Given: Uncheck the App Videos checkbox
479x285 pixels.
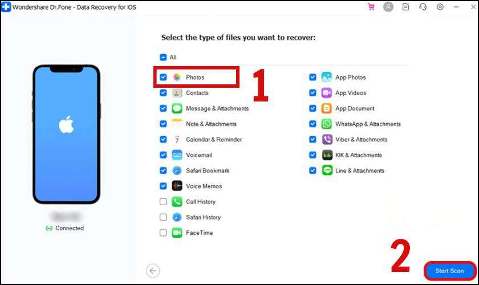Looking at the screenshot, I should pos(312,92).
